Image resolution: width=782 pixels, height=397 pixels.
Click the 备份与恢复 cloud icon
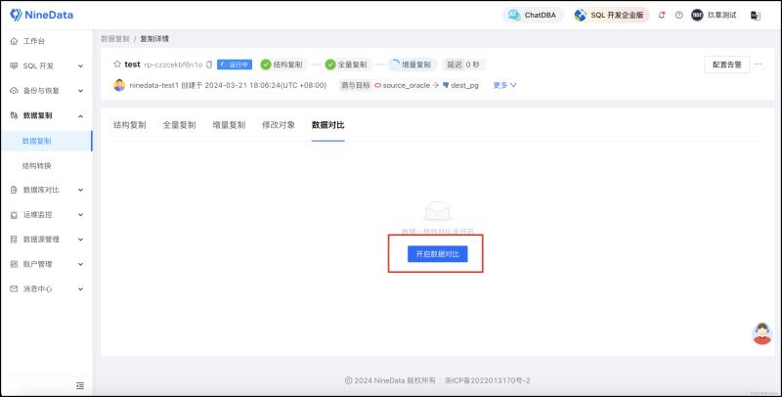[x=14, y=91]
